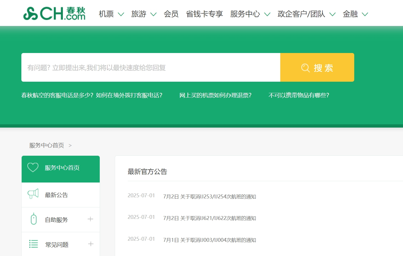
Task: Open the 省钱卡专享 page
Action: (x=204, y=14)
